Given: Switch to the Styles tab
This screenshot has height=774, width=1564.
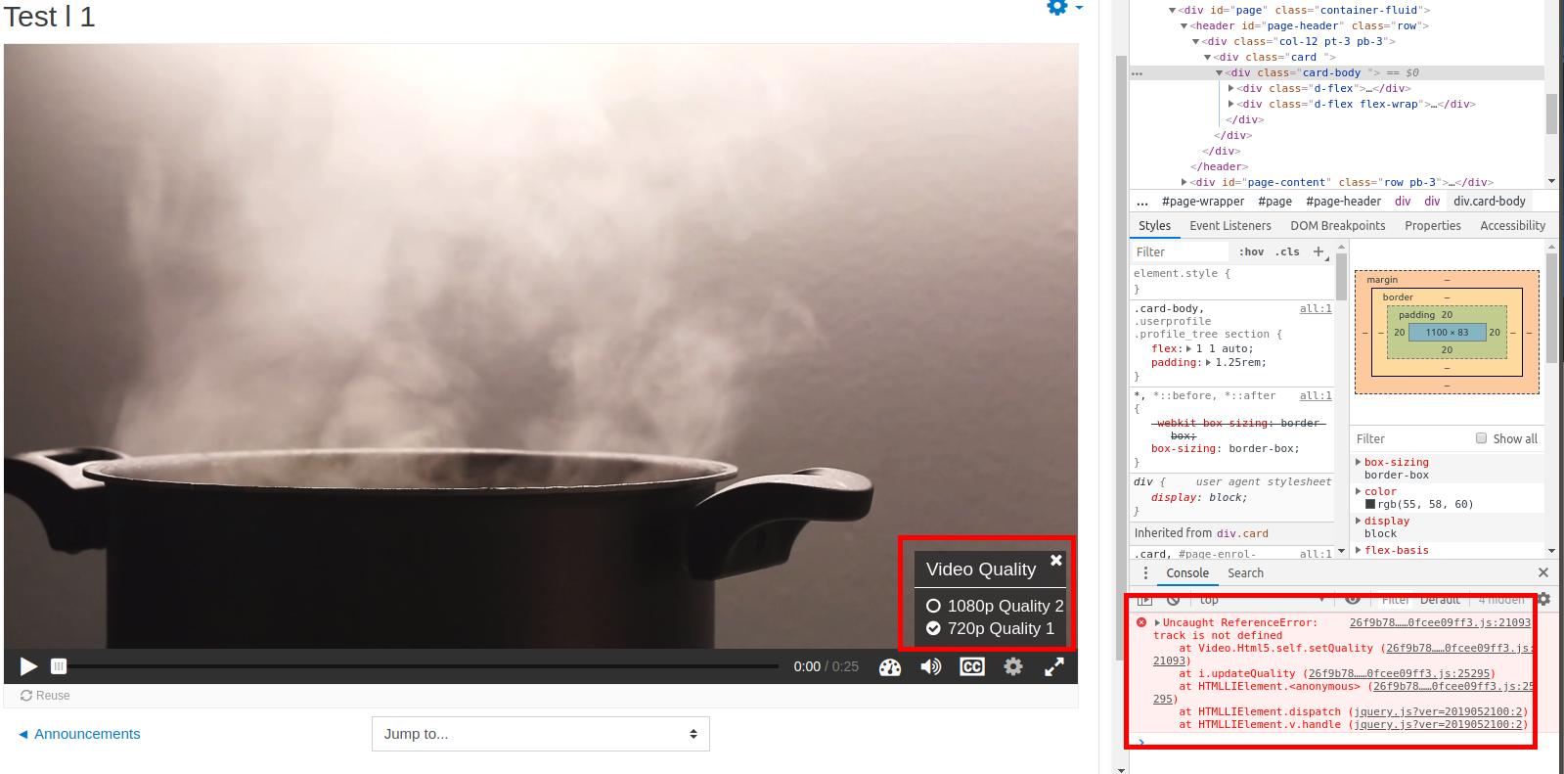Looking at the screenshot, I should coord(1154,226).
